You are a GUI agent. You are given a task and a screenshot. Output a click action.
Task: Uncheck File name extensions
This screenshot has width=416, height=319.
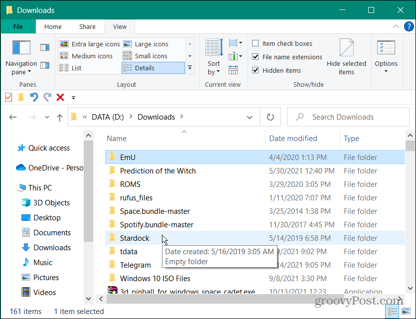256,57
